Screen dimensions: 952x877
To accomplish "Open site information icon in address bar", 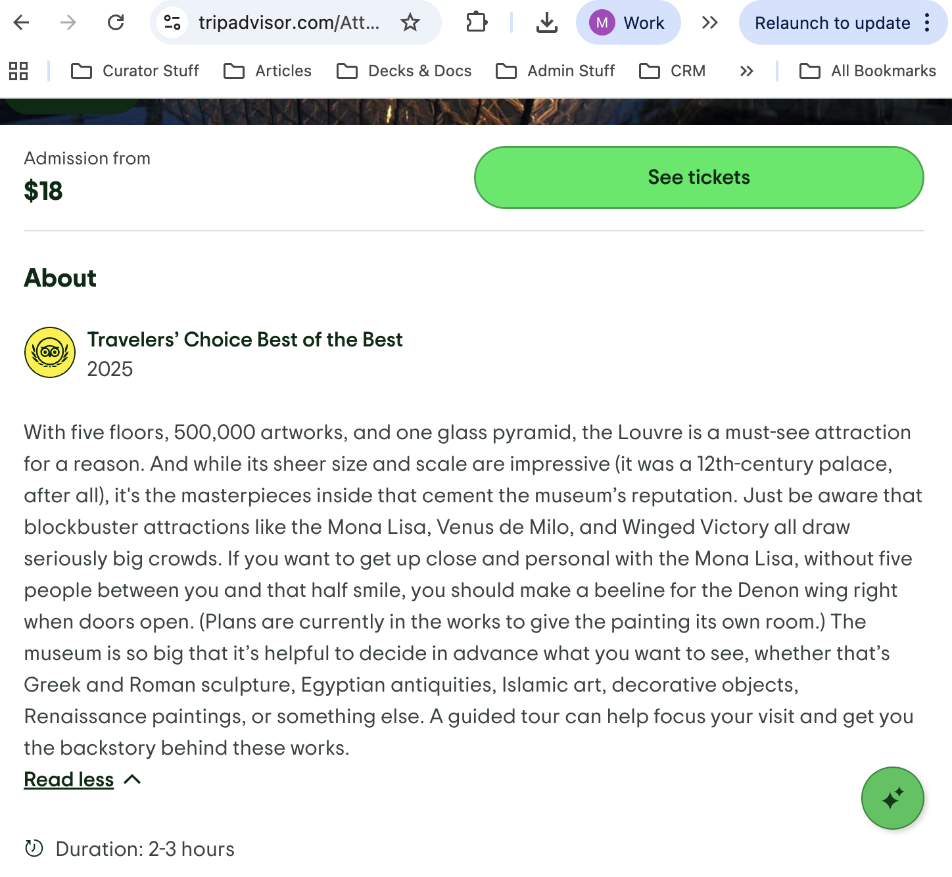I will coord(172,23).
